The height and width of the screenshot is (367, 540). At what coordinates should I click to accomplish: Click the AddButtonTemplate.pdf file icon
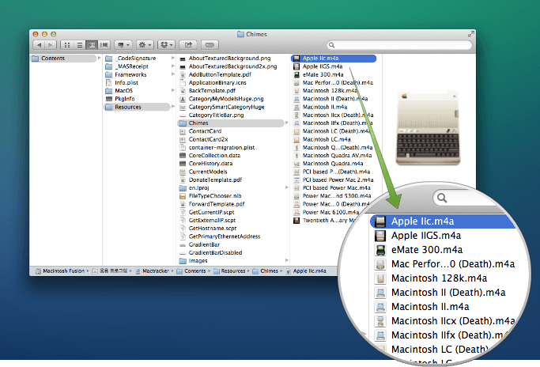[x=183, y=74]
